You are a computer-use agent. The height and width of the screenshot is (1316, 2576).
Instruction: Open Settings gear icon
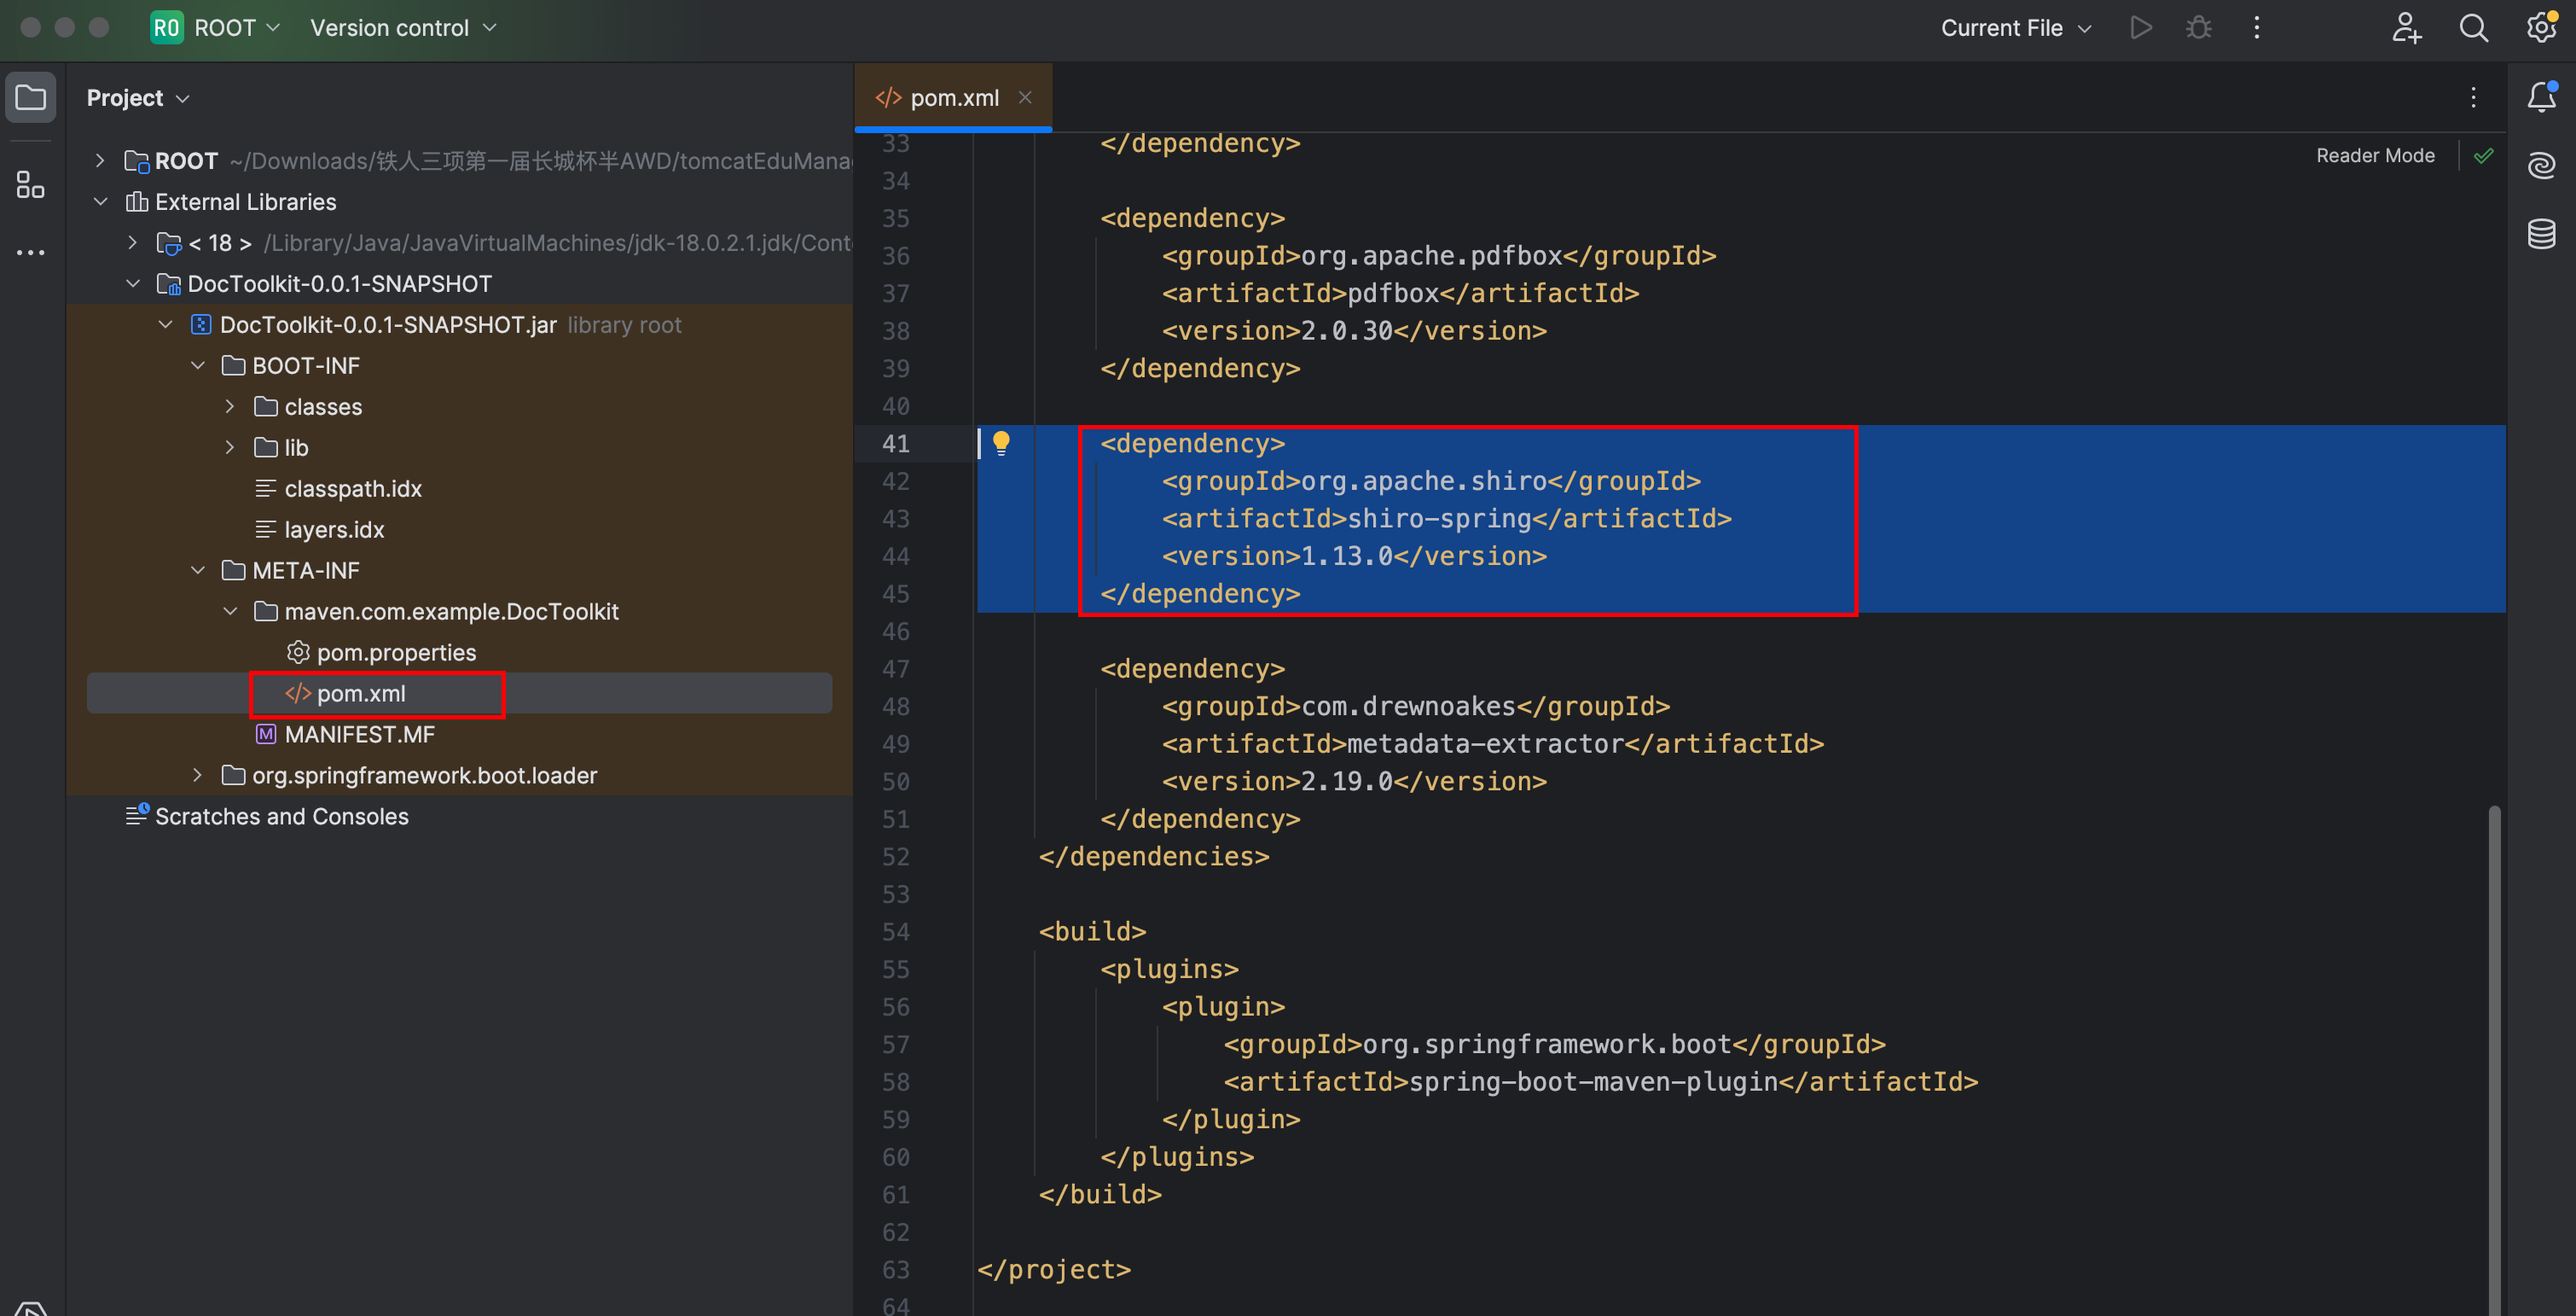[2541, 26]
